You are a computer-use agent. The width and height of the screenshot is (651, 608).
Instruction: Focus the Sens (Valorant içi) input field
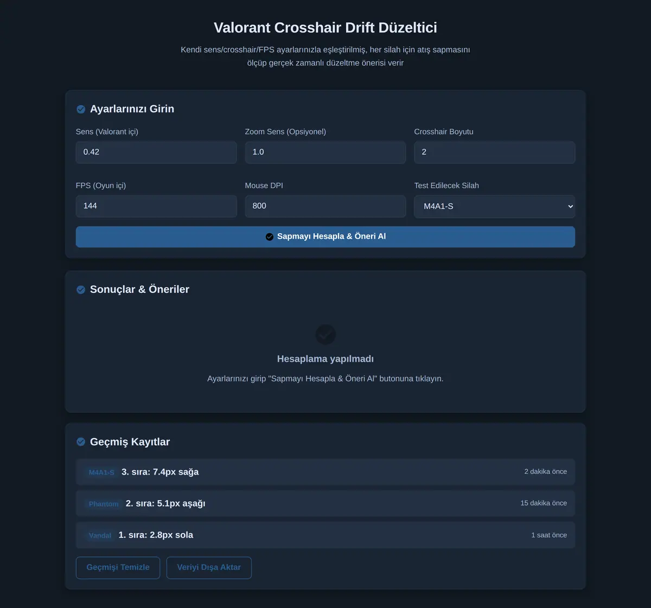tap(156, 152)
